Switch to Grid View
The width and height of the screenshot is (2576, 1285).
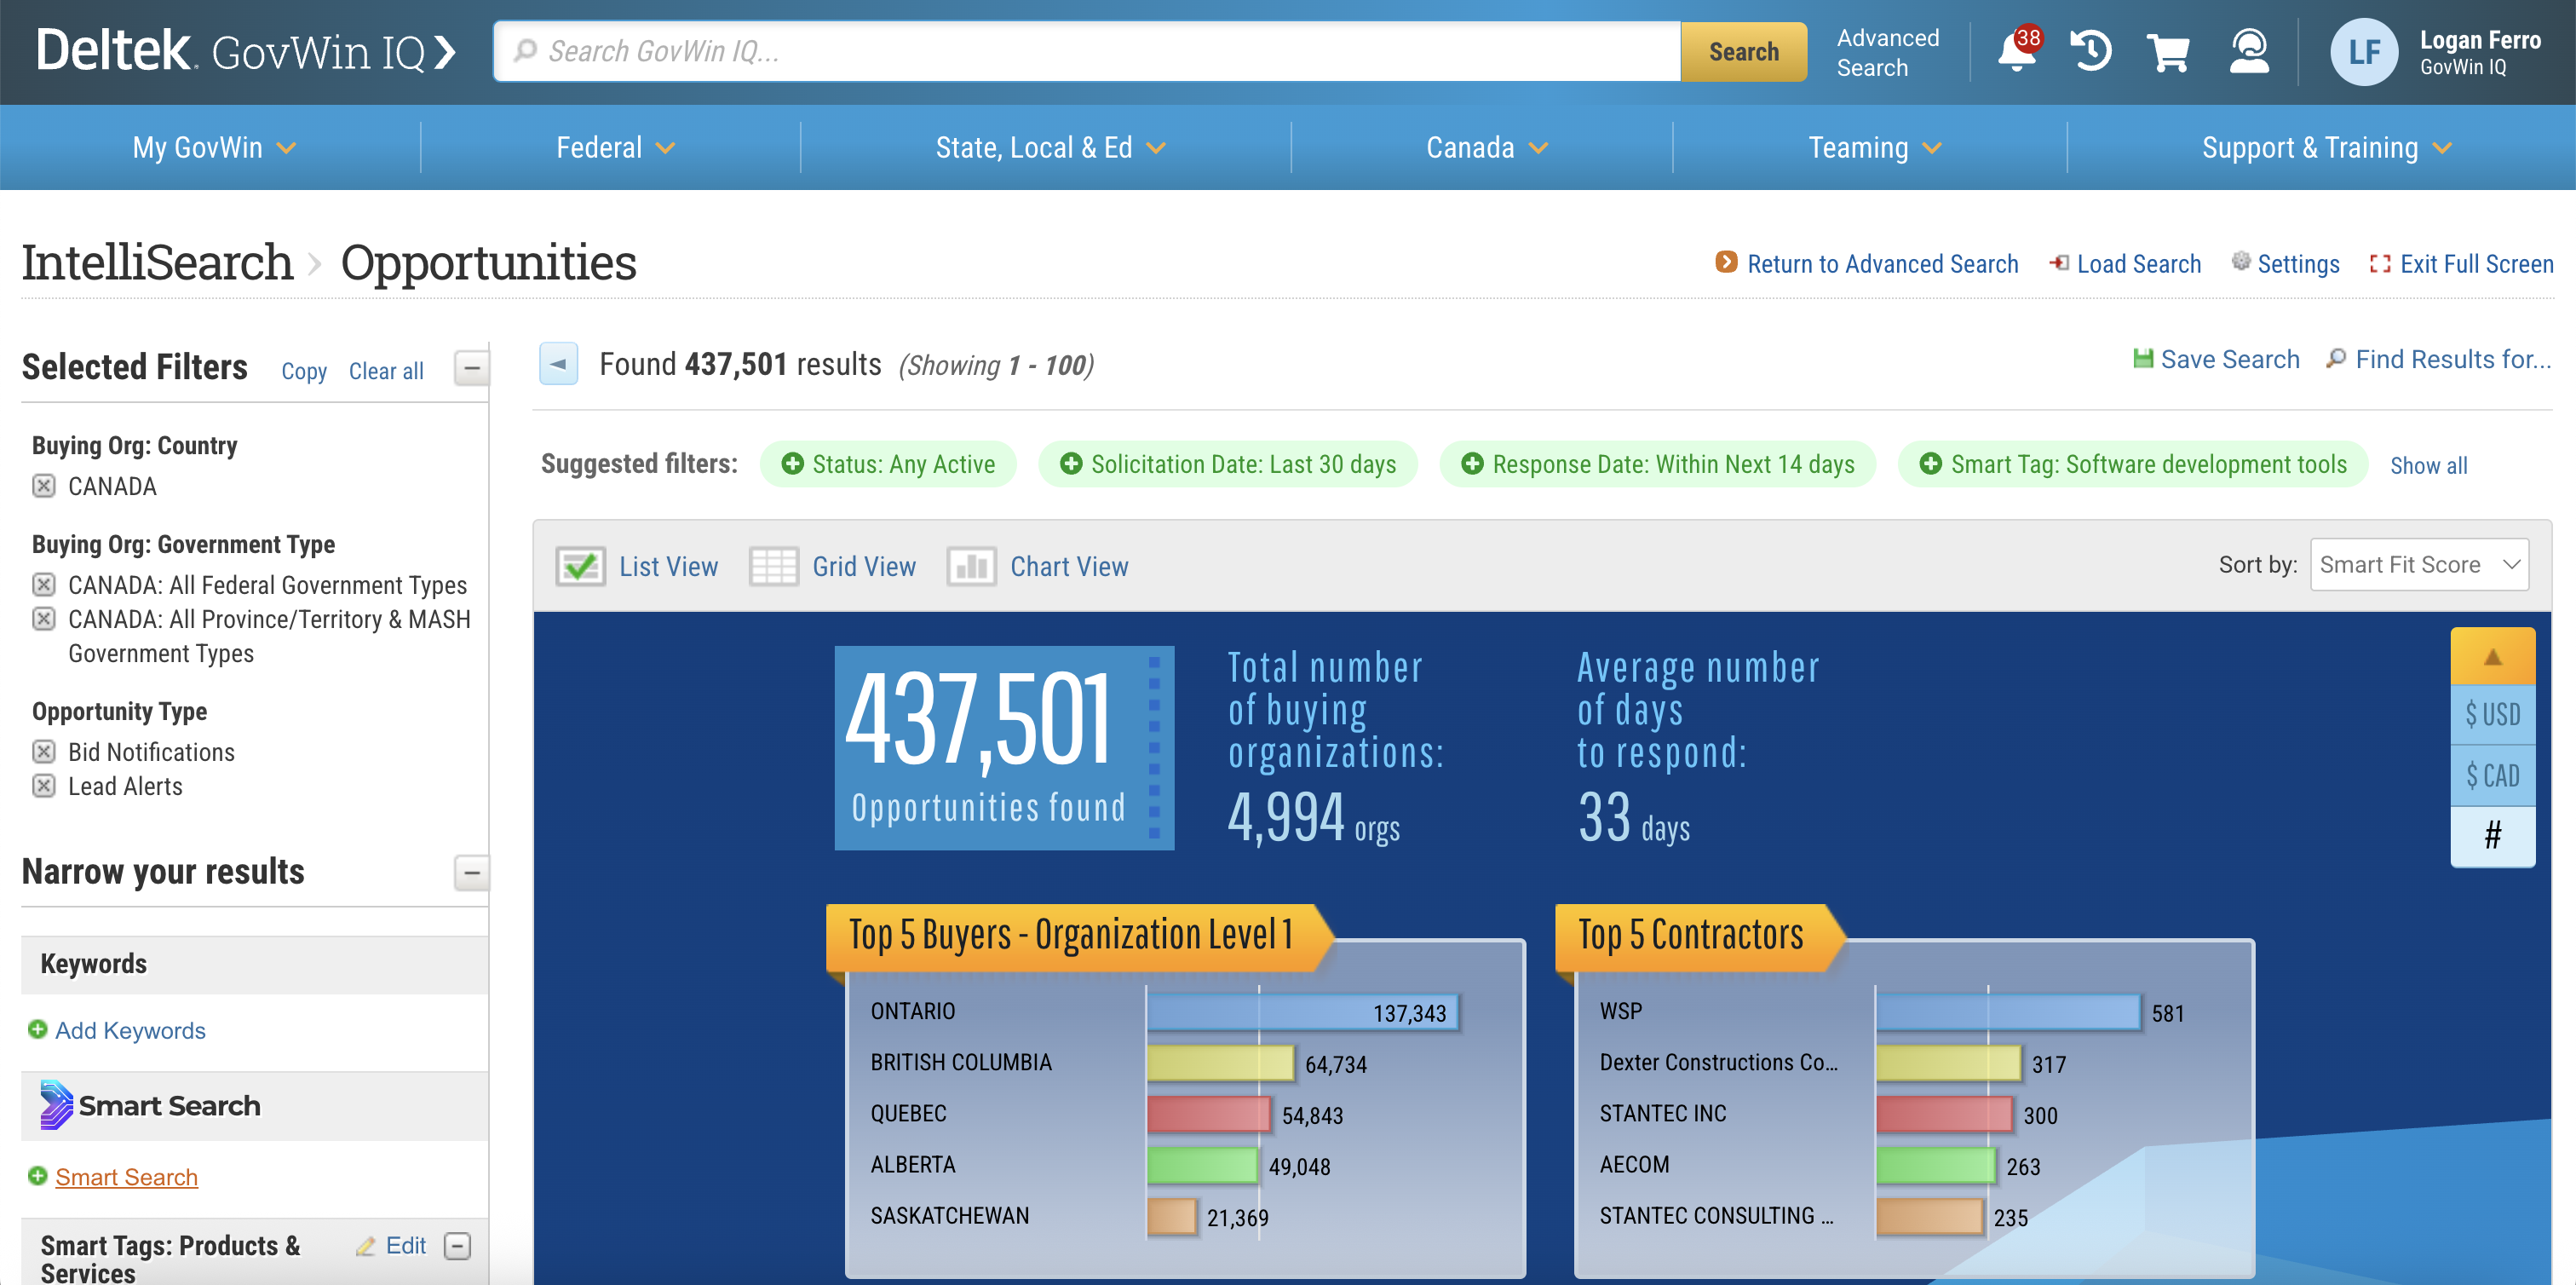point(864,566)
